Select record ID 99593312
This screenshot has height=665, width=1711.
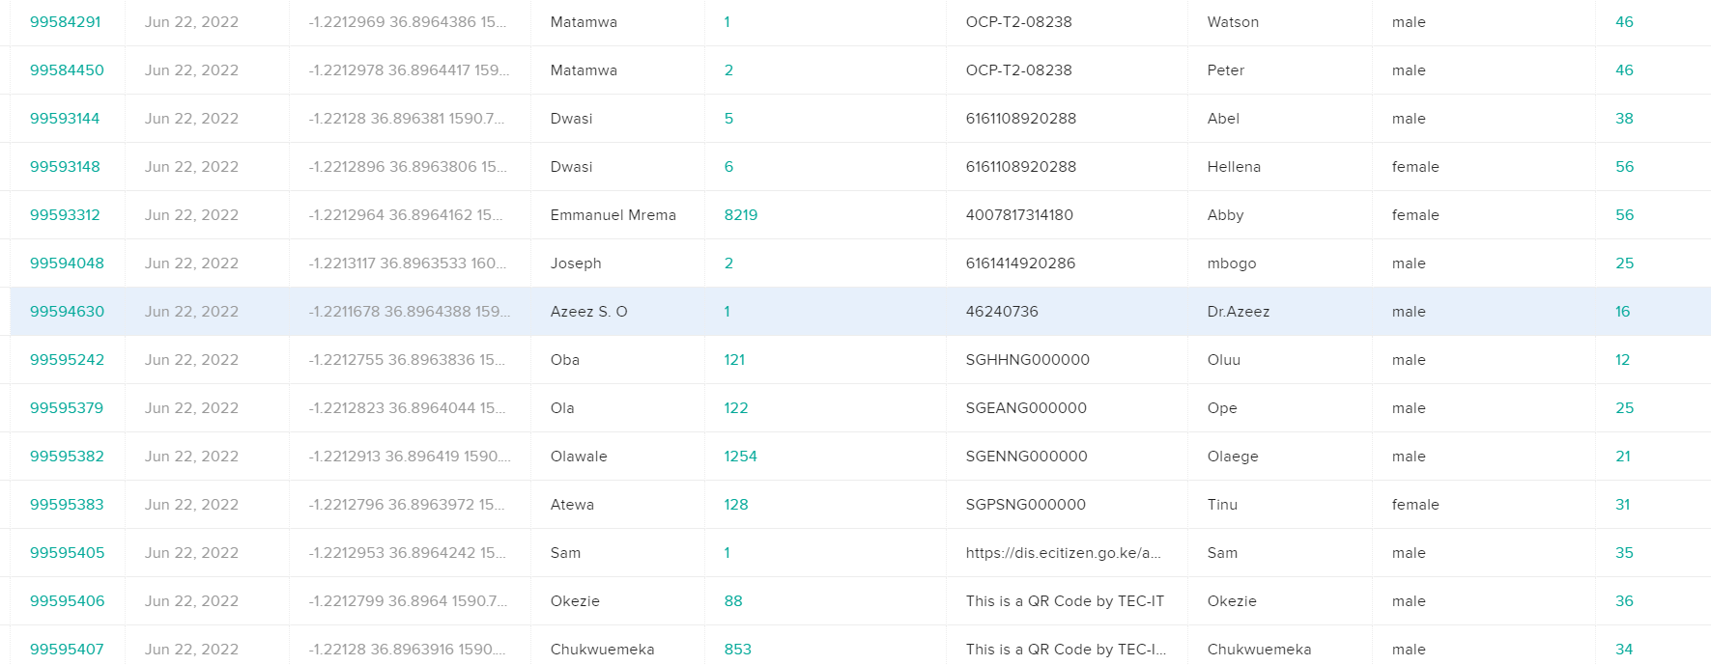[65, 215]
